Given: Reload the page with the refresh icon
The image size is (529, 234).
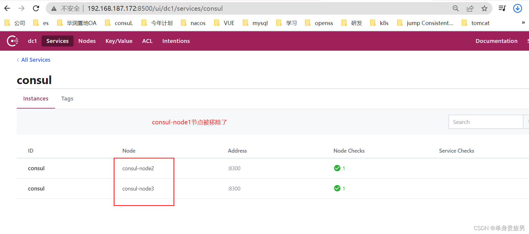Looking at the screenshot, I should (x=36, y=8).
